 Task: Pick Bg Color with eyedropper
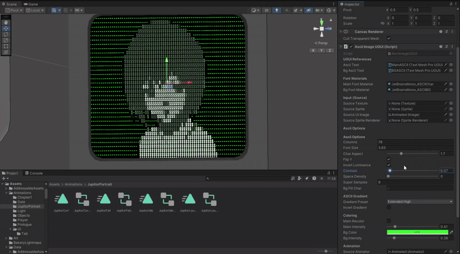tap(451, 232)
